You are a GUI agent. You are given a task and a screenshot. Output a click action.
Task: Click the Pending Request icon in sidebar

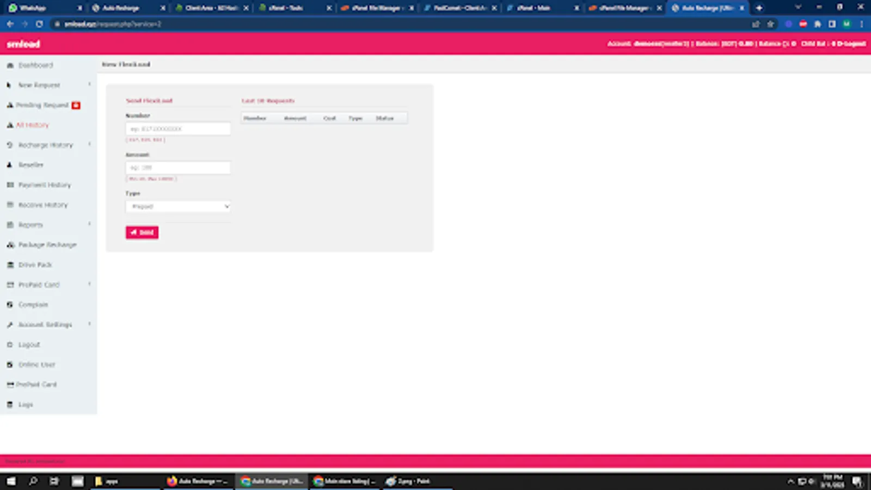(10, 105)
